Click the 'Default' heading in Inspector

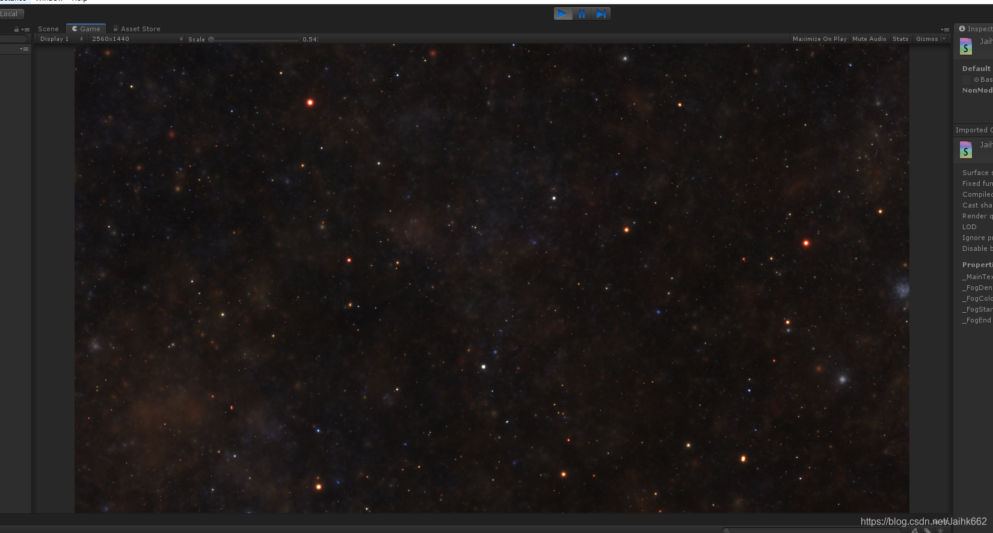coord(976,69)
